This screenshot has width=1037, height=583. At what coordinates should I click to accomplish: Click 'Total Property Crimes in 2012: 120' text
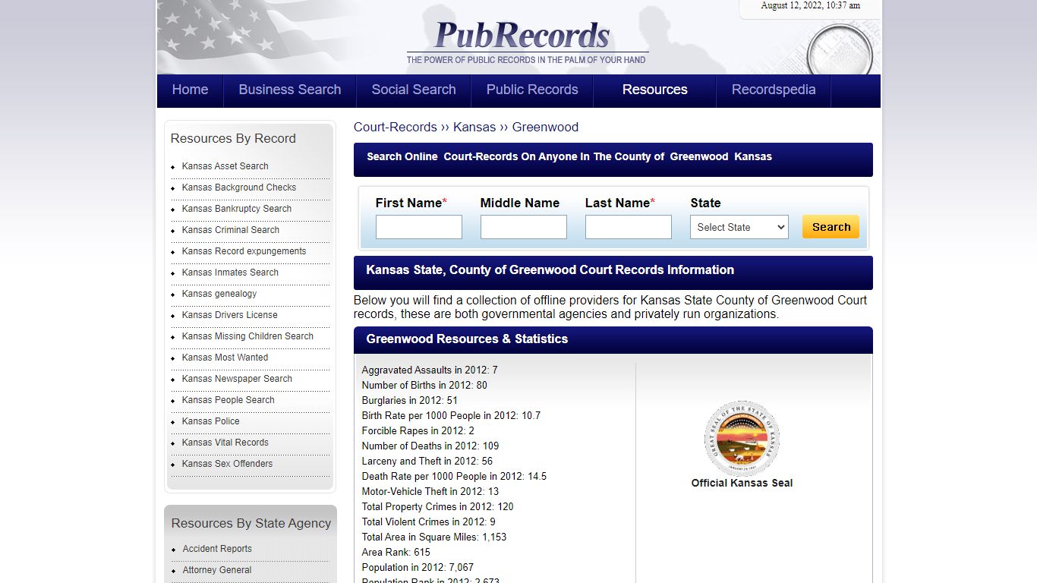(438, 507)
